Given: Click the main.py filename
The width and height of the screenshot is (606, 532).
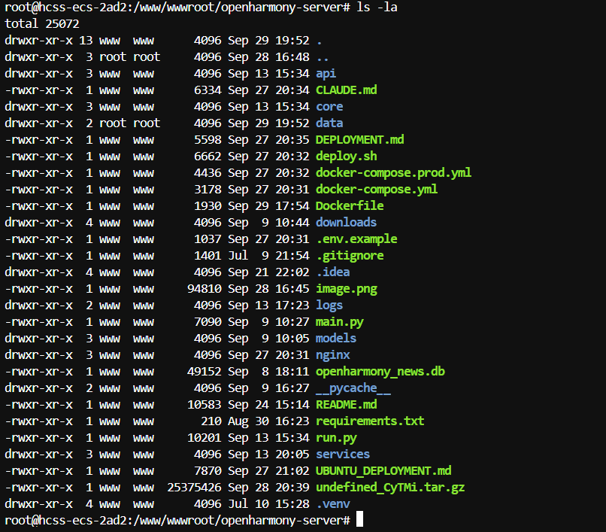Looking at the screenshot, I should [339, 321].
